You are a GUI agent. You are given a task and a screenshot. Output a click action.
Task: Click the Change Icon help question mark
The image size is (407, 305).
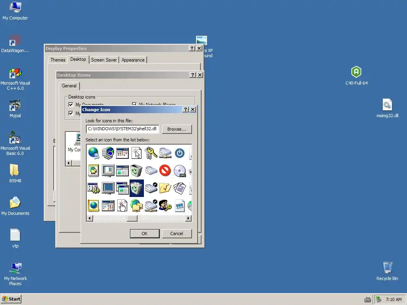click(185, 110)
